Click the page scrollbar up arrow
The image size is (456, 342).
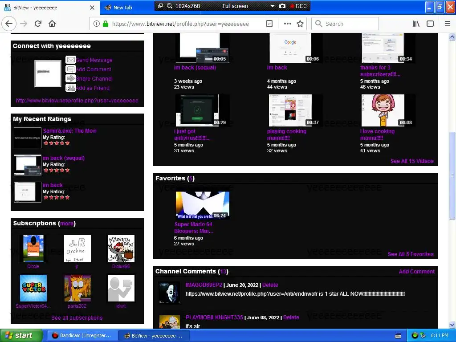pyautogui.click(x=452, y=37)
